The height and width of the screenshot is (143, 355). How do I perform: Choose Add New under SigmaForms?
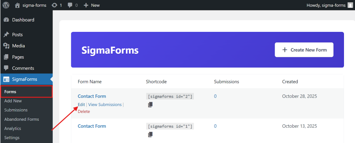pyautogui.click(x=13, y=101)
